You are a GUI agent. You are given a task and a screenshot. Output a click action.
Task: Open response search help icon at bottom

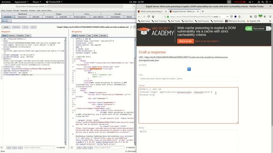coord(72,147)
